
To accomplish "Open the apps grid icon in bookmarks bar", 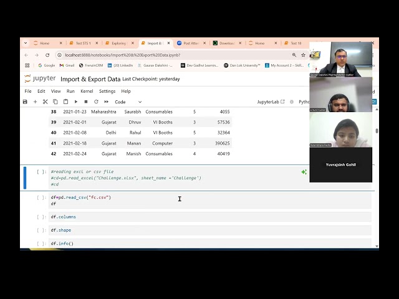I will (27, 65).
